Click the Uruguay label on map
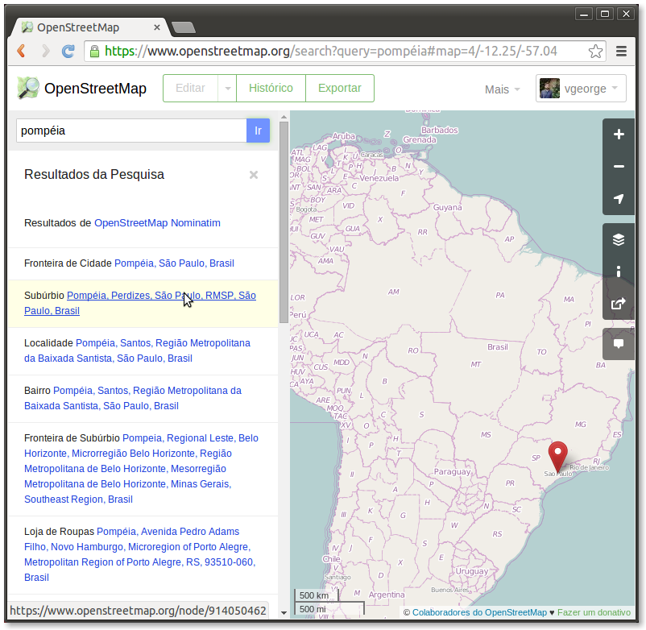 pos(472,571)
